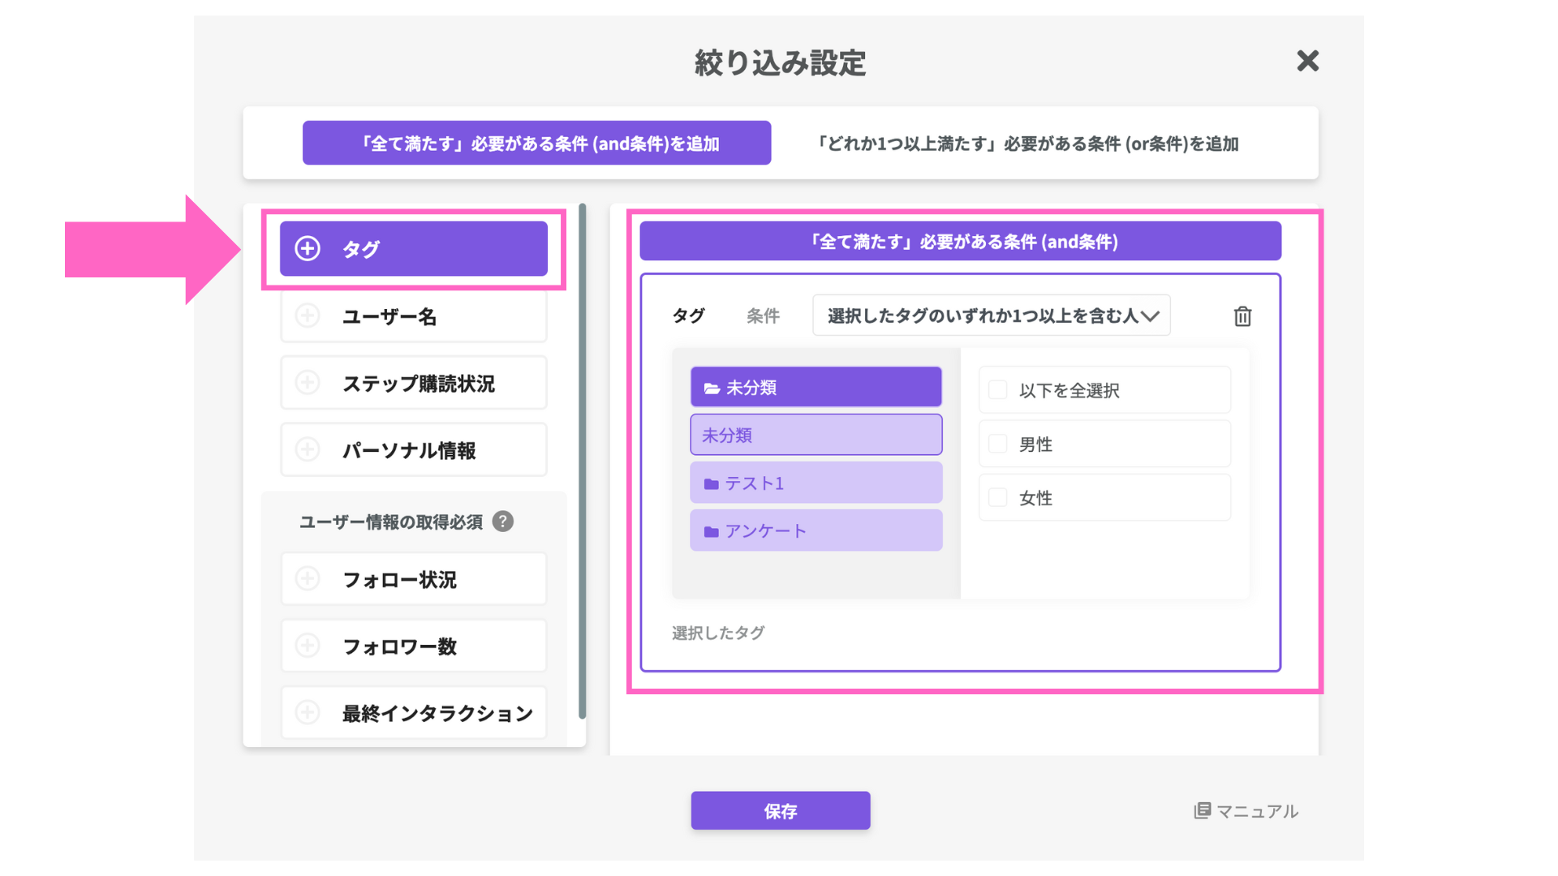1558x876 pixels.
Task: Click the filter list vertical scrollbar
Action: [582, 462]
